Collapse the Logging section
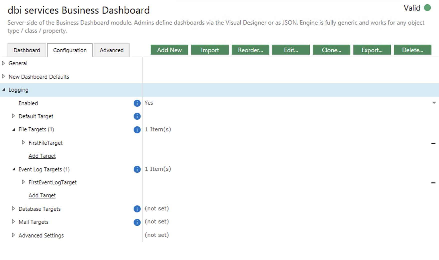 point(4,90)
